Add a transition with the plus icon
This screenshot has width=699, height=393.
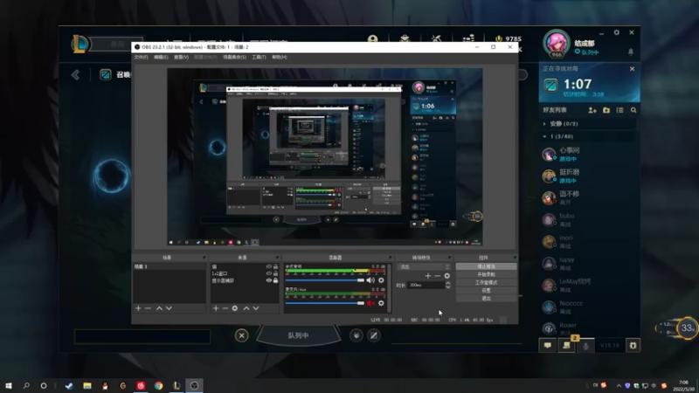[x=428, y=276]
